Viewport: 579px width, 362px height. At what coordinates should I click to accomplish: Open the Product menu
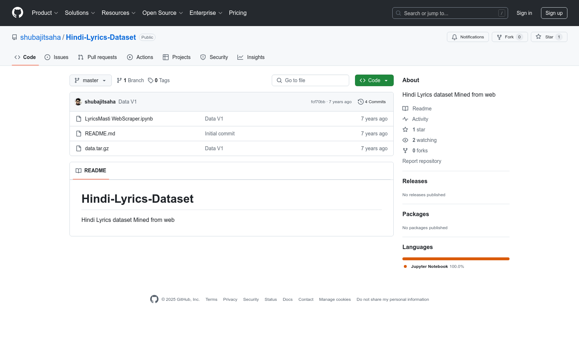point(45,13)
